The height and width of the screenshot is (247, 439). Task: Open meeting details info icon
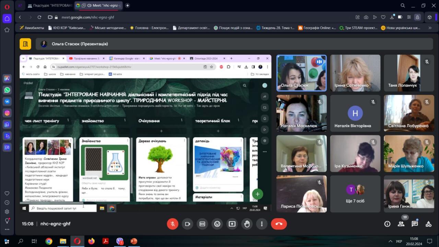click(x=387, y=224)
